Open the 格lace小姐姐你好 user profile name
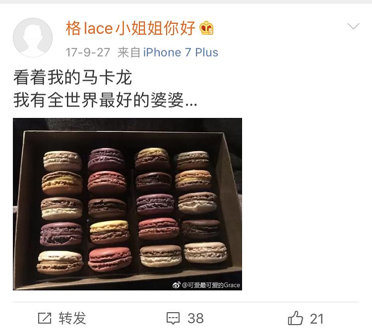The width and height of the screenshot is (372, 334). pos(130,28)
